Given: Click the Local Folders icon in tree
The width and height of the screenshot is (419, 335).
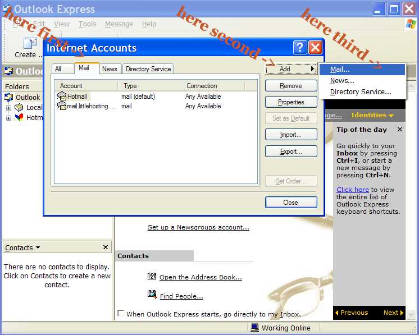Looking at the screenshot, I should pyautogui.click(x=19, y=107).
